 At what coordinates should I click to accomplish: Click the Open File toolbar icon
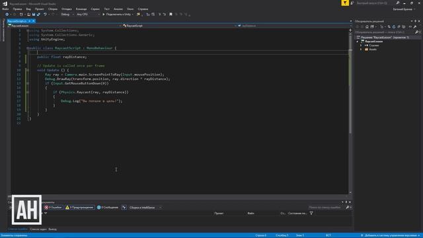28,15
